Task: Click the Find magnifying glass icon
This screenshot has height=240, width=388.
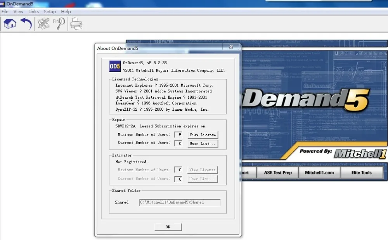Action: (x=59, y=24)
